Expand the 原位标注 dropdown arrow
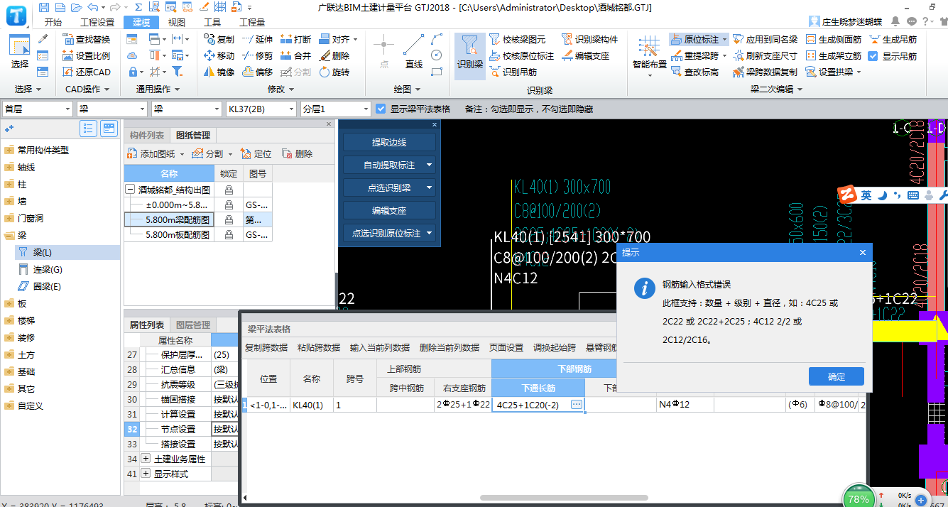This screenshot has width=948, height=507. pyautogui.click(x=725, y=40)
